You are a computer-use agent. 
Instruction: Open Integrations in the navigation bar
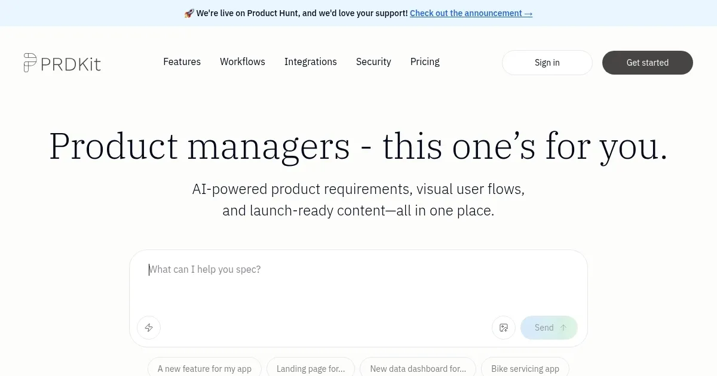[x=311, y=62]
